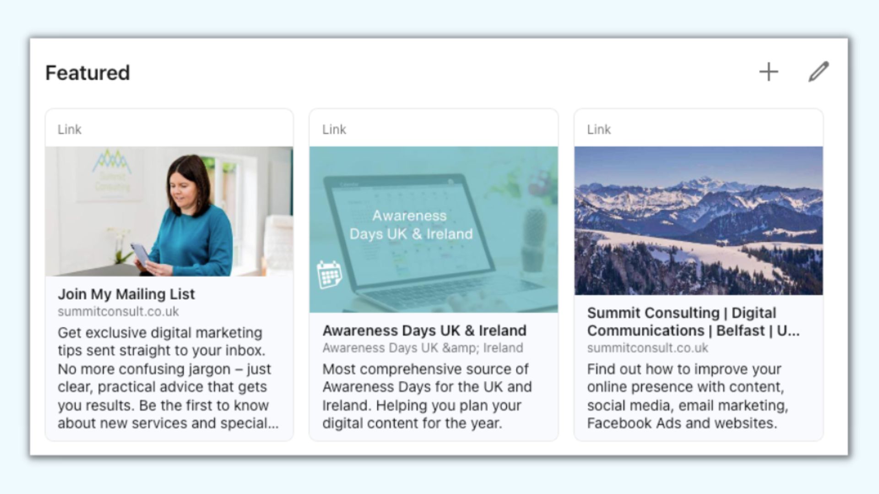Image resolution: width=879 pixels, height=494 pixels.
Task: Click the Awareness Days UK &amp; Ireland source text
Action: point(423,348)
